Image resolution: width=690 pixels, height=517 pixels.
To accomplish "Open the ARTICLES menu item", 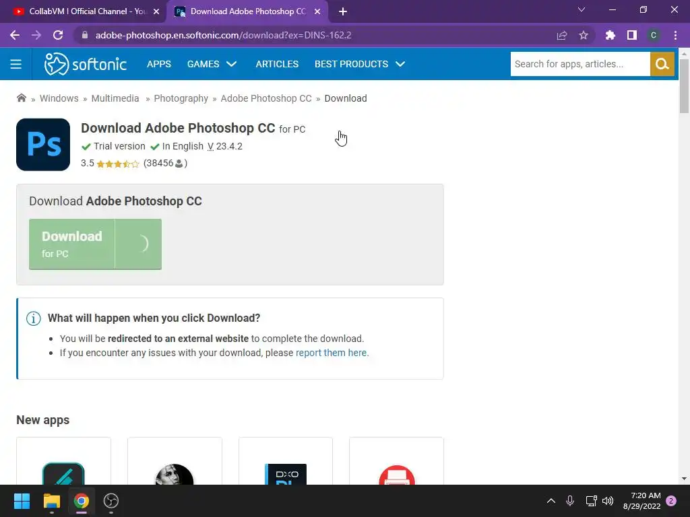I will 277,64.
